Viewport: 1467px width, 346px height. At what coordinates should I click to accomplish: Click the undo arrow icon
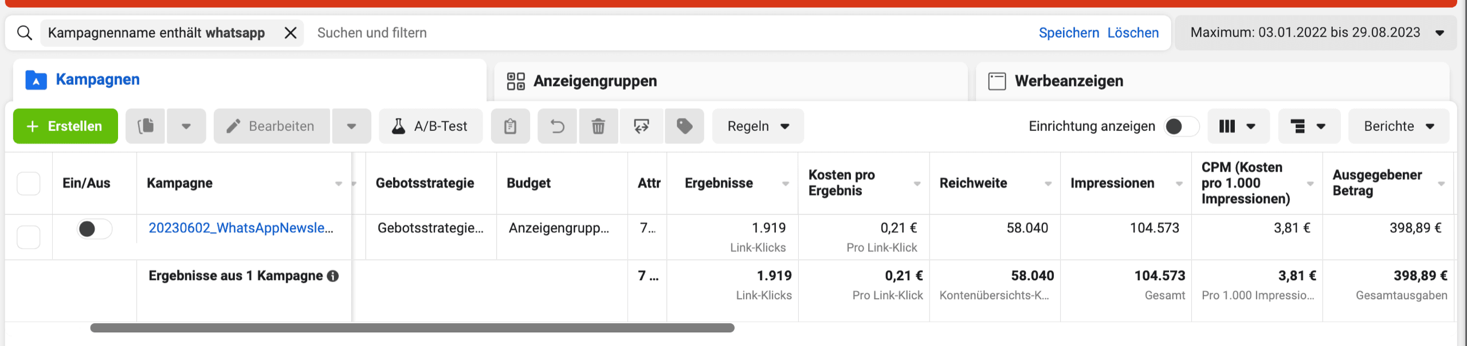point(557,126)
